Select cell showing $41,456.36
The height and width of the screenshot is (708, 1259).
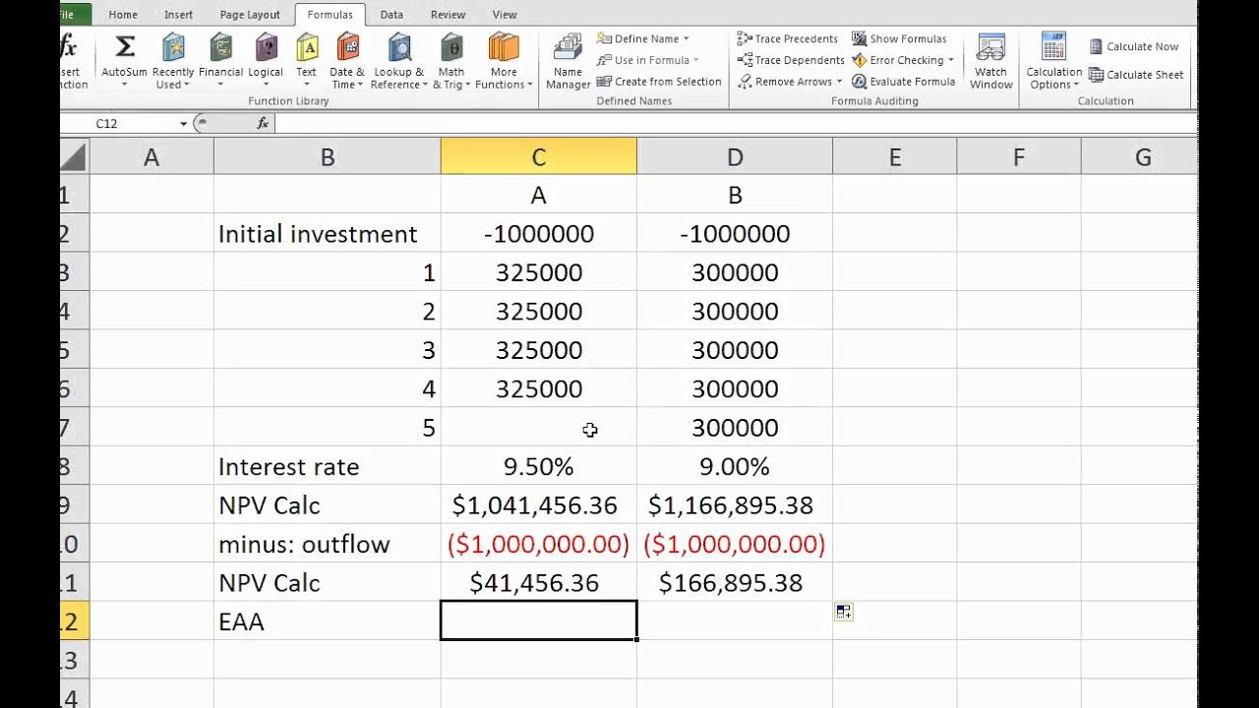[x=538, y=583]
